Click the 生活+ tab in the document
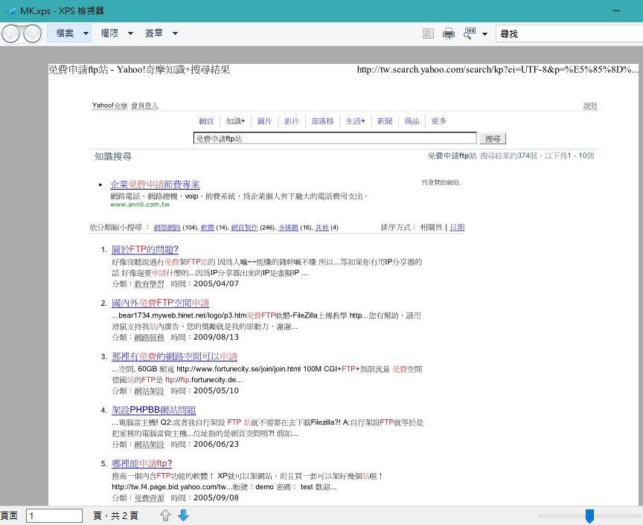 coord(355,121)
